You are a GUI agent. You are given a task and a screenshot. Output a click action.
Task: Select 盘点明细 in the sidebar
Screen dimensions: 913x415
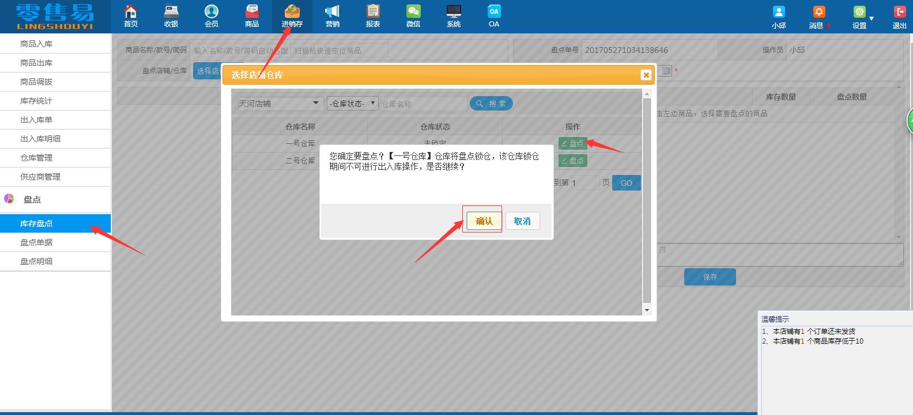55,261
